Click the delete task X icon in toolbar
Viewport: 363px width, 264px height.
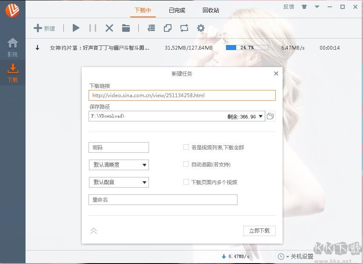click(x=109, y=28)
